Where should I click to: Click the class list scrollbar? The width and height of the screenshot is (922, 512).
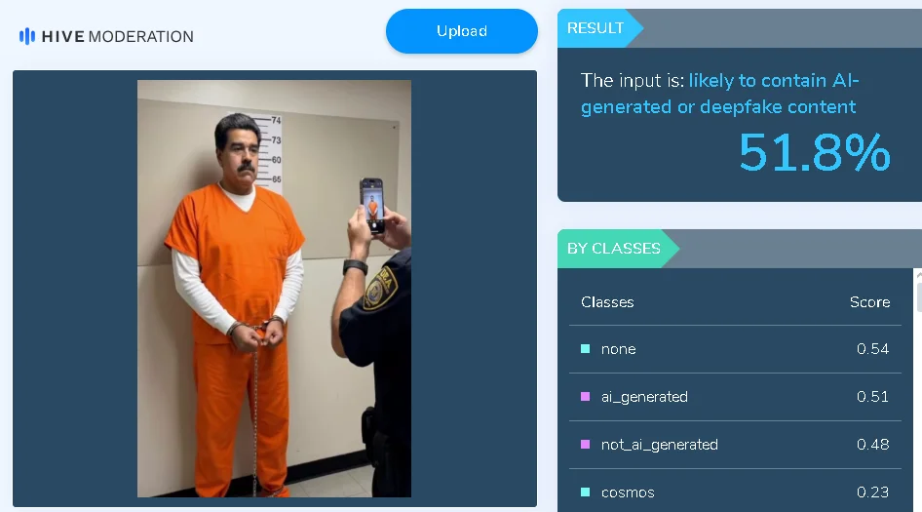coord(917,293)
